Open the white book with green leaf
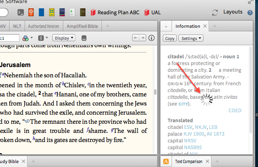The width and height of the screenshot is (258, 167). [x=72, y=12]
